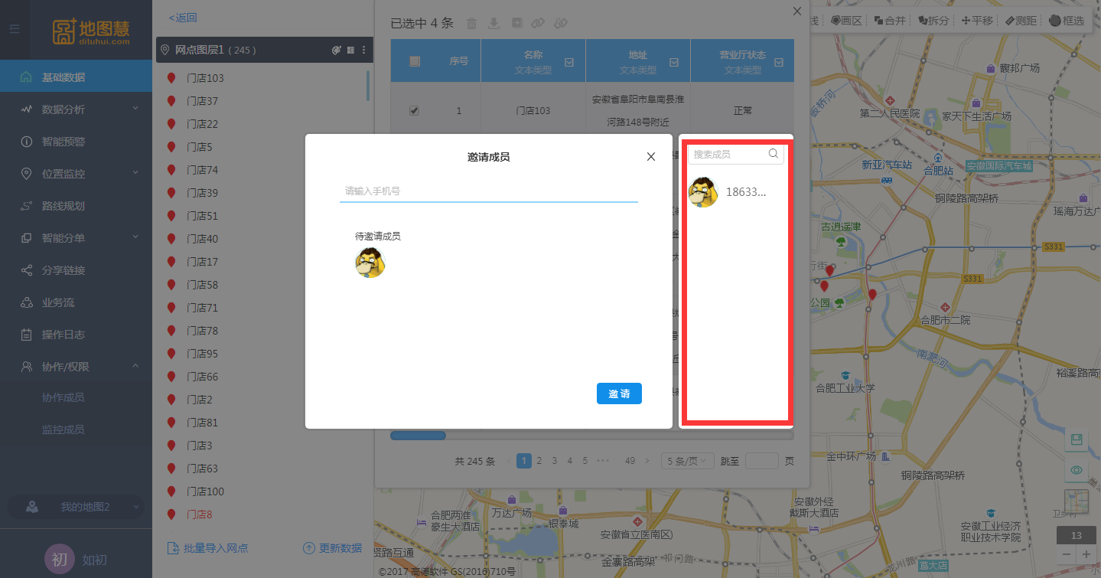This screenshot has width=1101, height=578.
Task: Select 门店37 in the layer list
Action: pyautogui.click(x=203, y=101)
